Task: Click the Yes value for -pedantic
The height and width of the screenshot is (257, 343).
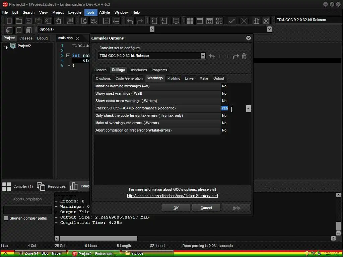Action: coord(225,108)
